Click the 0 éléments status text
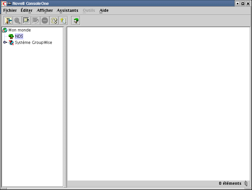 pyautogui.click(x=230, y=183)
